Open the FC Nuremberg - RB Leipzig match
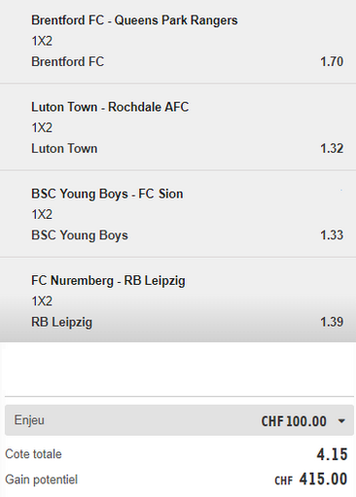 (108, 281)
